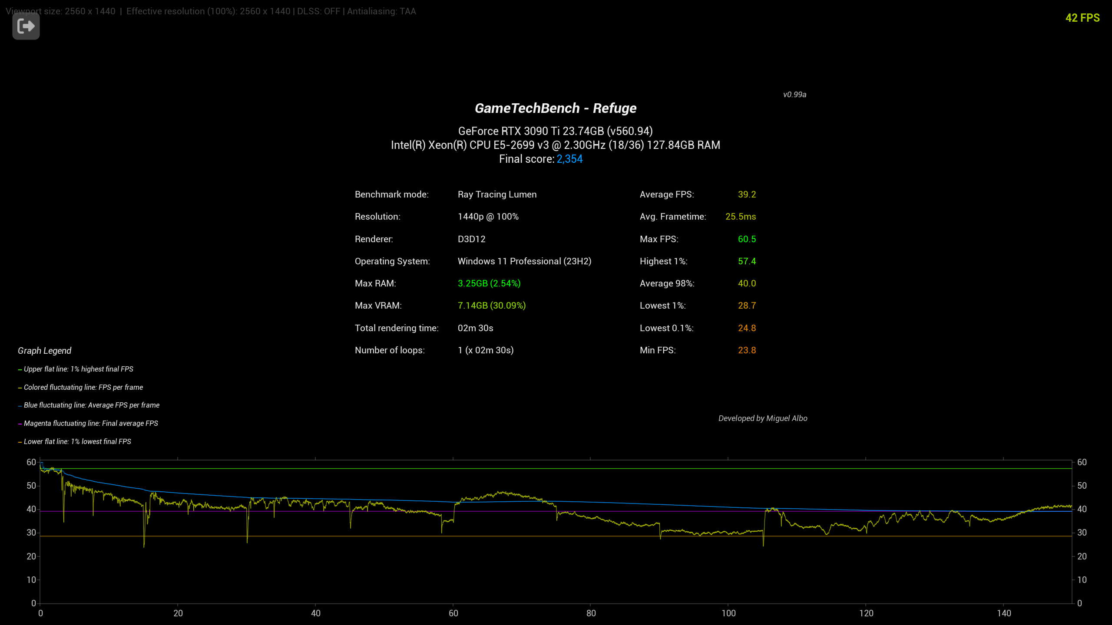The image size is (1112, 625).
Task: Click Average FPS value 39.2
Action: [747, 194]
